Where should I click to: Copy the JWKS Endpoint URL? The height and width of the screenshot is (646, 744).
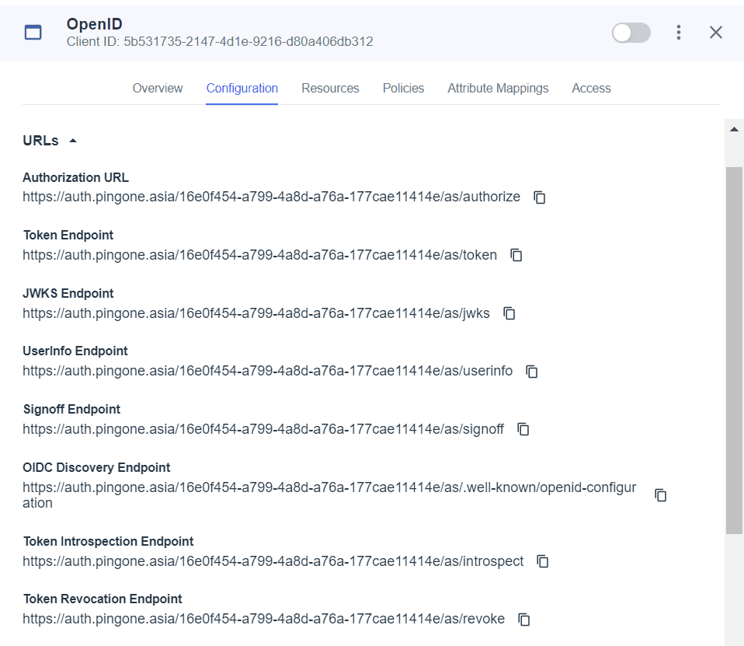pyautogui.click(x=509, y=313)
